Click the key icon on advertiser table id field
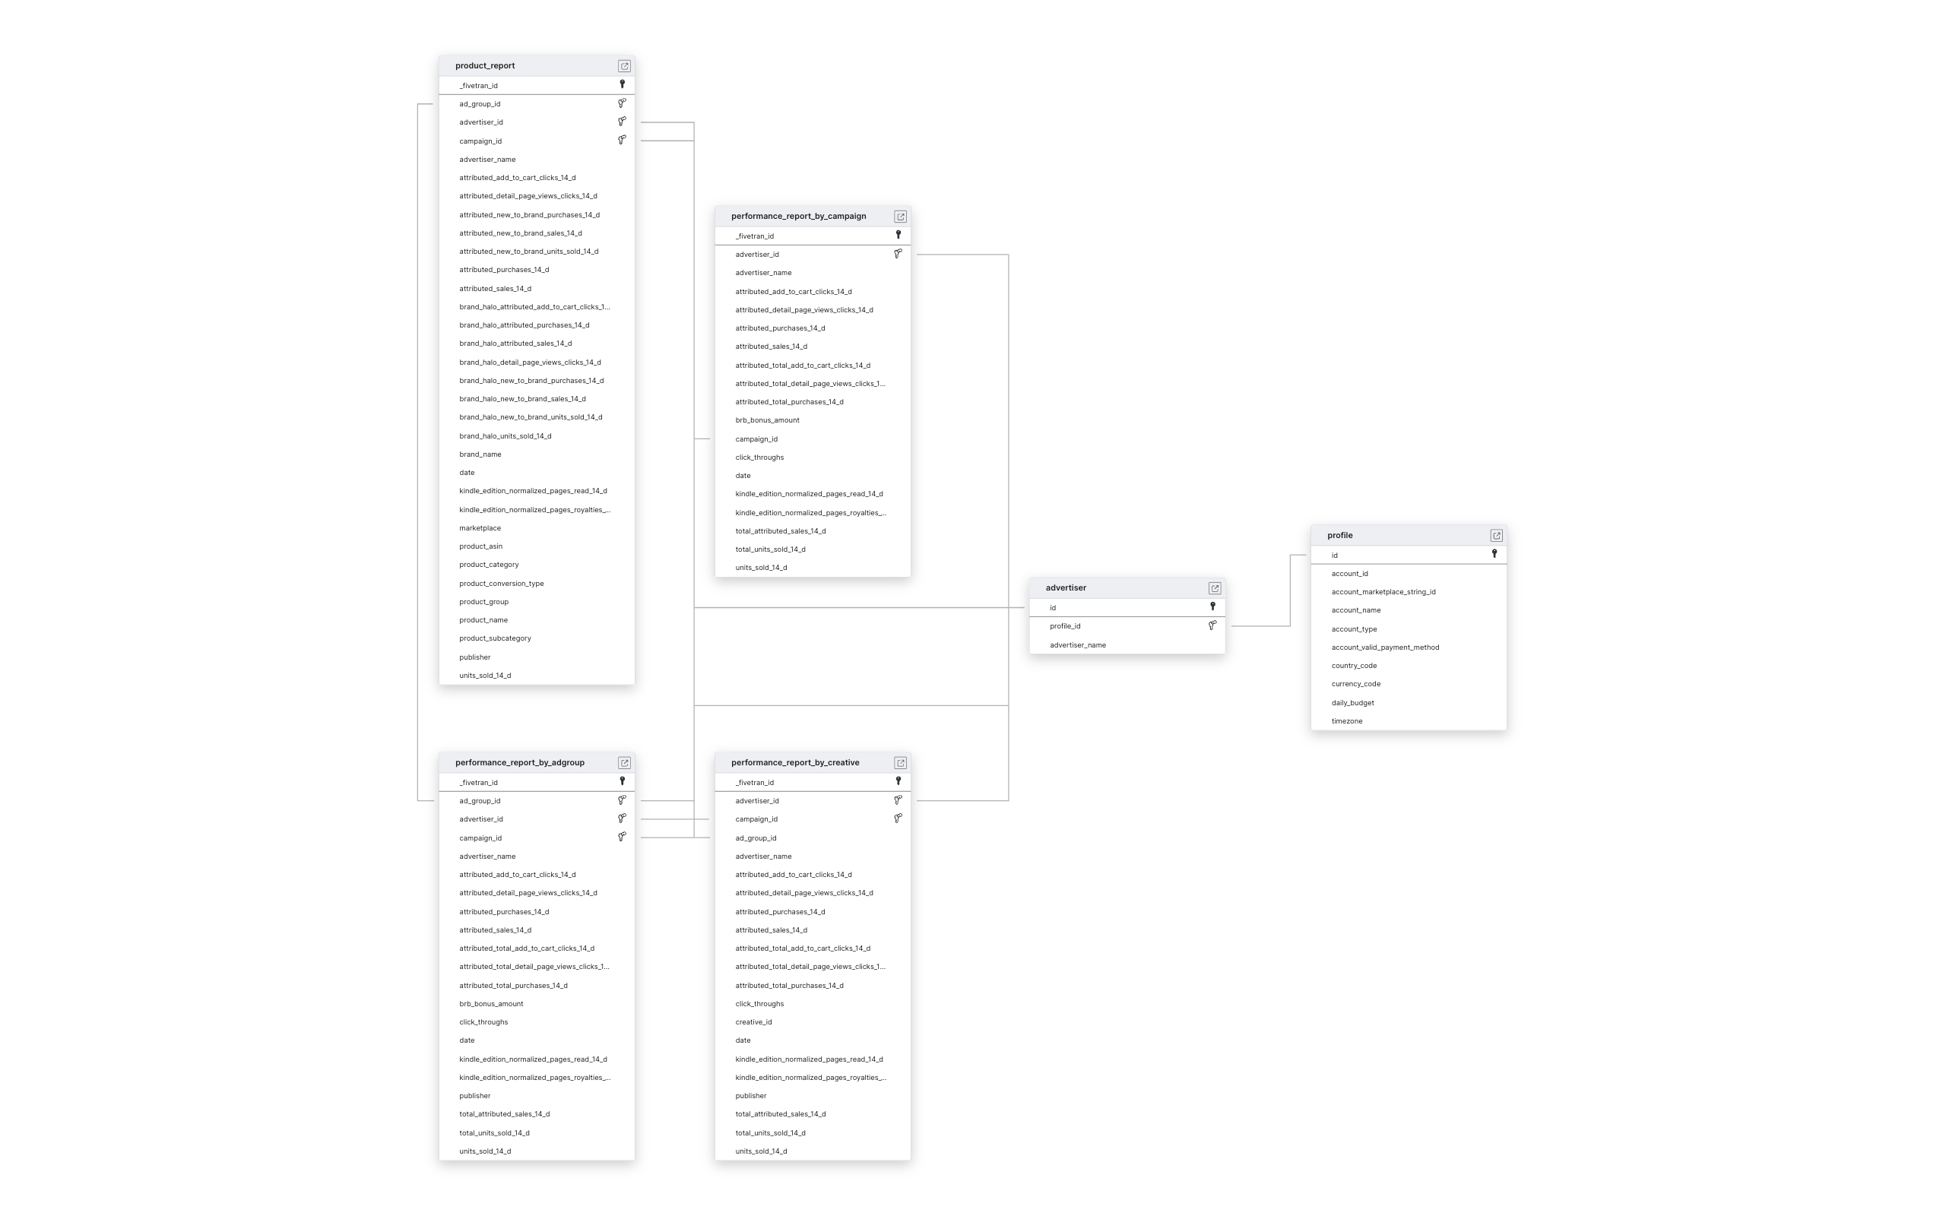The width and height of the screenshot is (1946, 1216). click(1213, 606)
